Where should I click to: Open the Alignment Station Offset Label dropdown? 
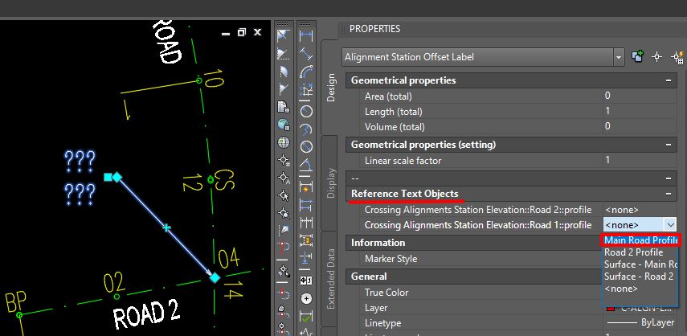click(x=618, y=57)
